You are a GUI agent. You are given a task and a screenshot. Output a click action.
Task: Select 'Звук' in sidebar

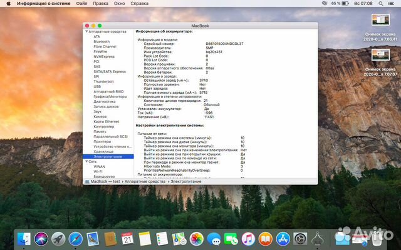tap(98, 111)
